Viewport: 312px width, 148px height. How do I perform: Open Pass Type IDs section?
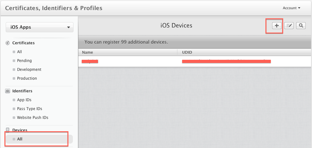(x=29, y=109)
